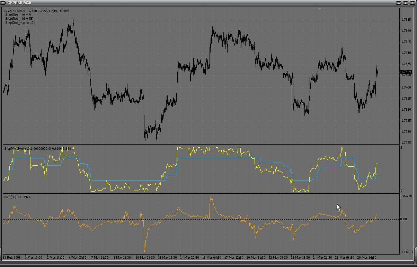The height and width of the screenshot is (267, 417).
Task: Click the 1.7580 price scale label
Action: 406,31
